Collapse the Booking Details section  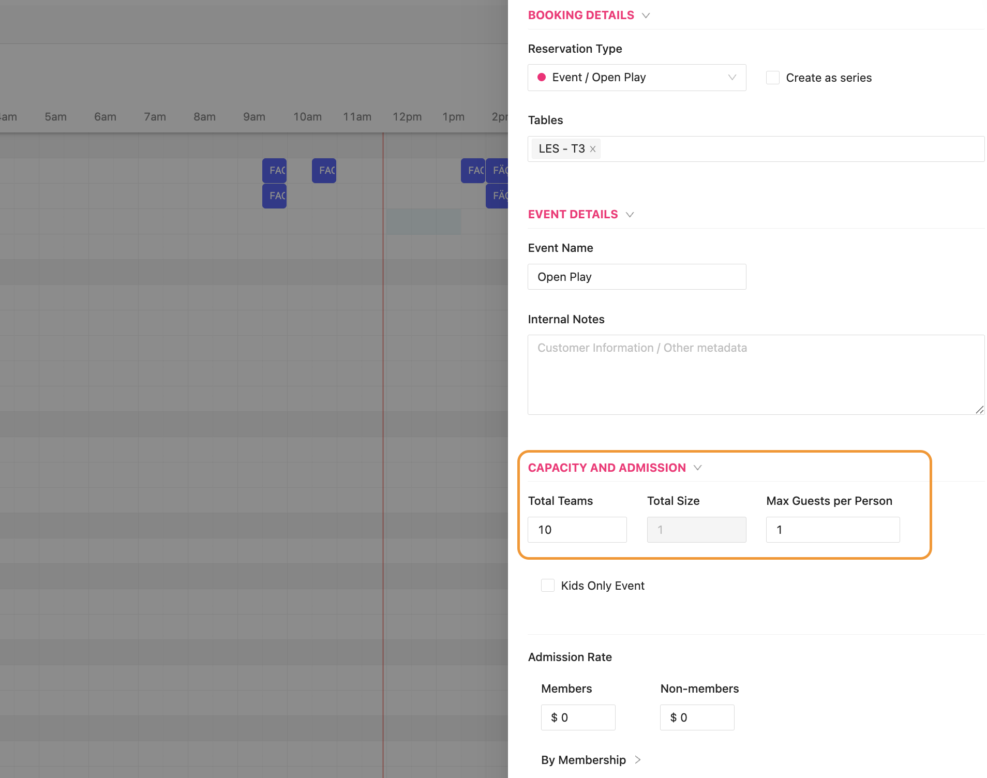tap(646, 16)
